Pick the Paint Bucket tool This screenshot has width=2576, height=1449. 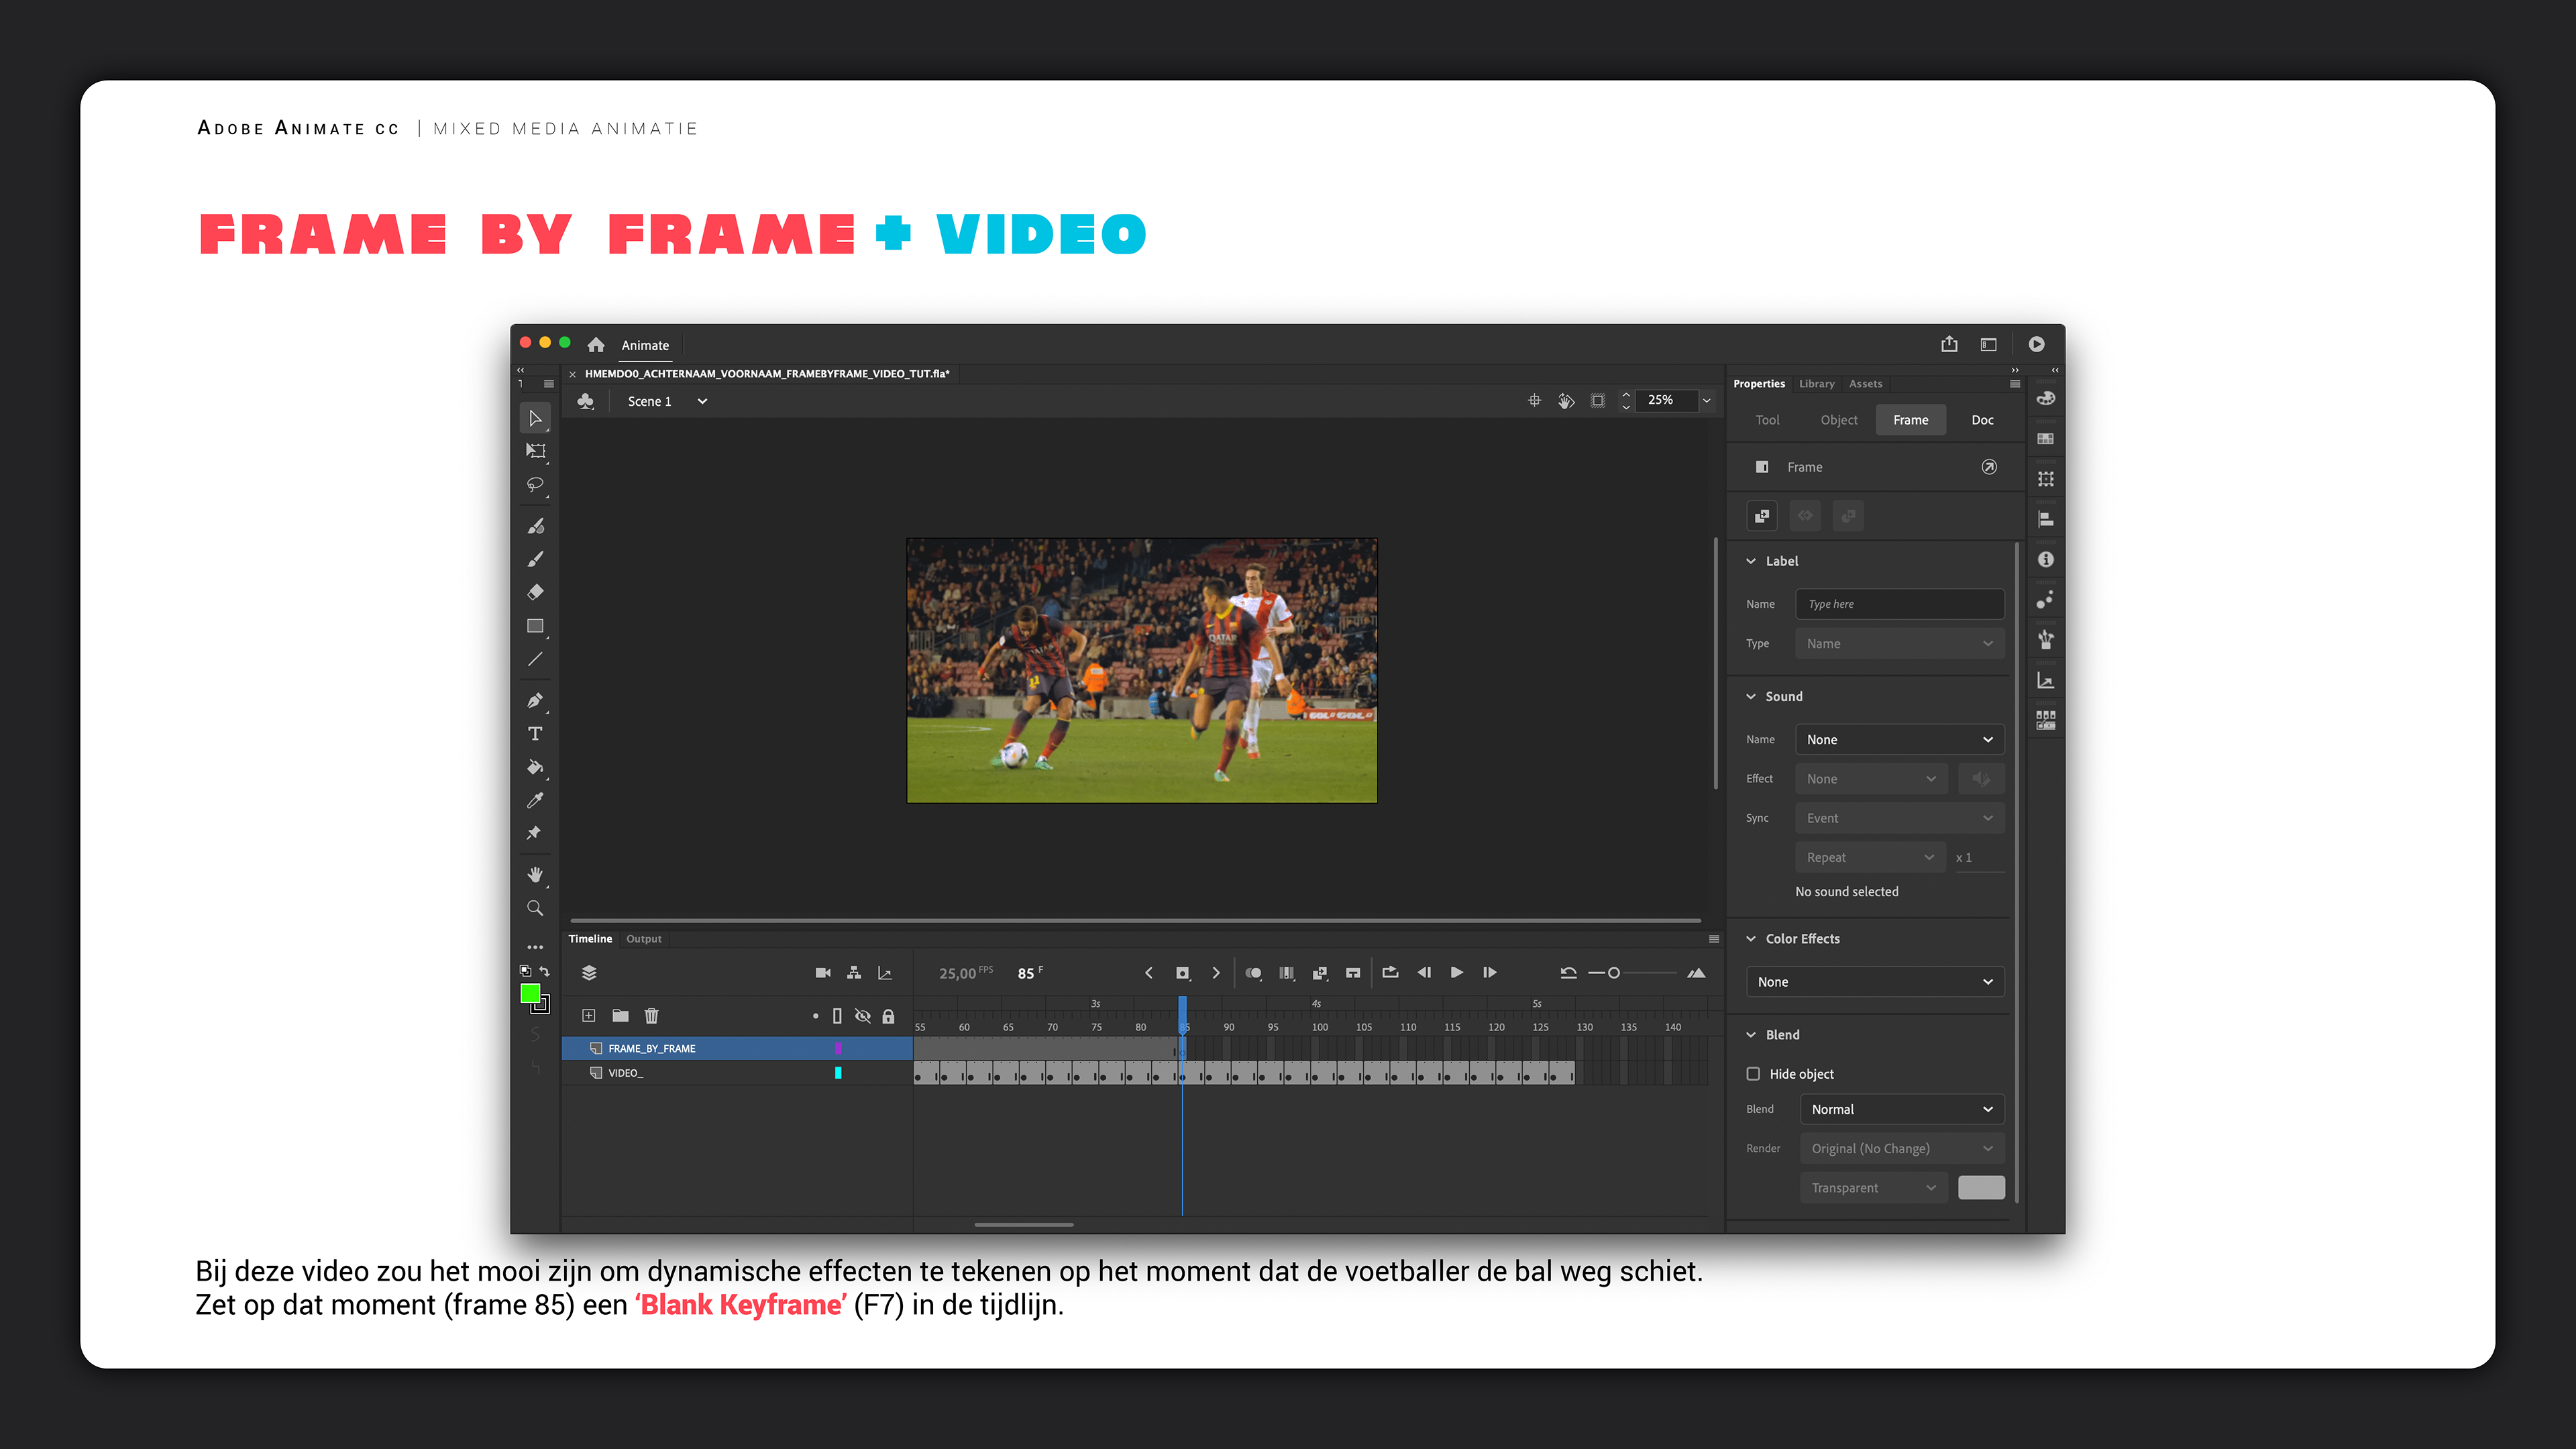(x=535, y=767)
